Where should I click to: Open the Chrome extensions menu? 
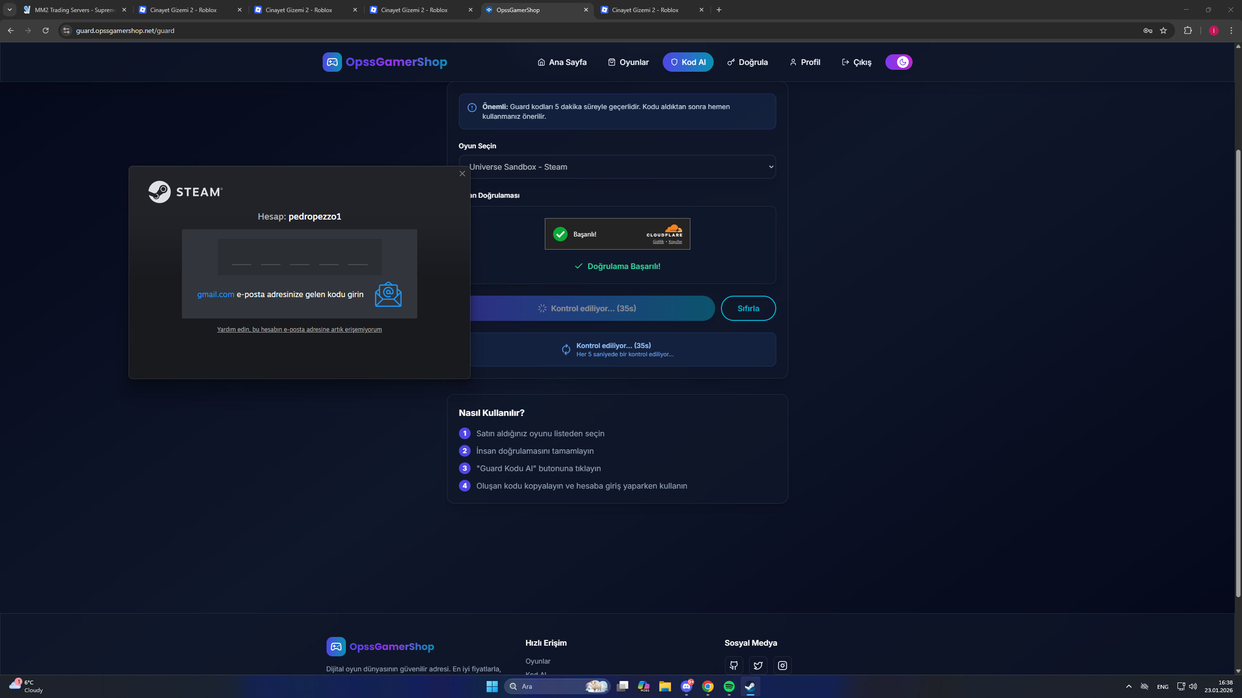[x=1188, y=31]
